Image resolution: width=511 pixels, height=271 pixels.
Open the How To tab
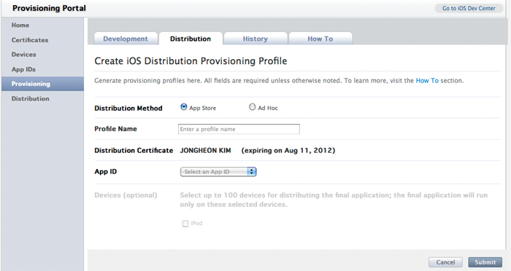pos(320,39)
